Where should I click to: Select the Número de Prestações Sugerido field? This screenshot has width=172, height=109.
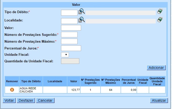pos(69,35)
